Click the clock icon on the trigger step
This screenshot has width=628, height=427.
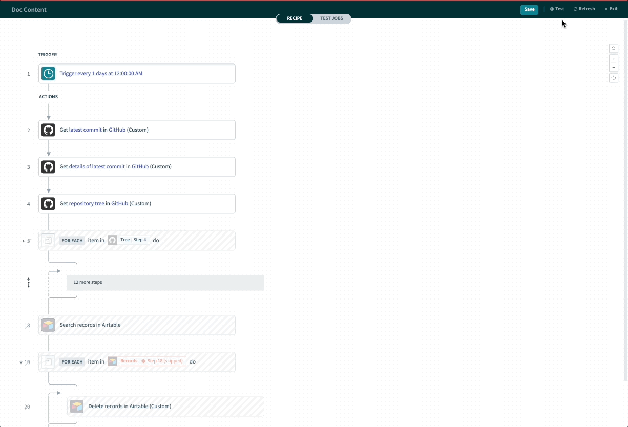pos(48,74)
